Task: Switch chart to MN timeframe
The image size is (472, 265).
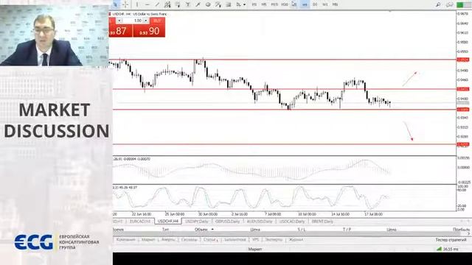Action: (x=335, y=4)
